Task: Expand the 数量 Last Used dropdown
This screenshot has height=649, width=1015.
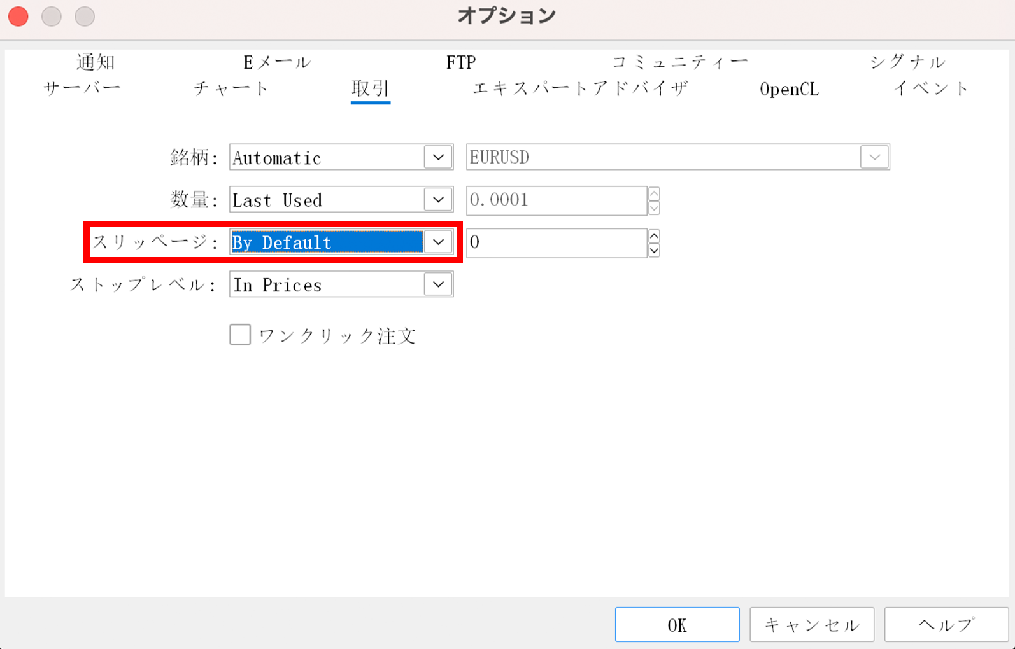Action: click(x=438, y=200)
